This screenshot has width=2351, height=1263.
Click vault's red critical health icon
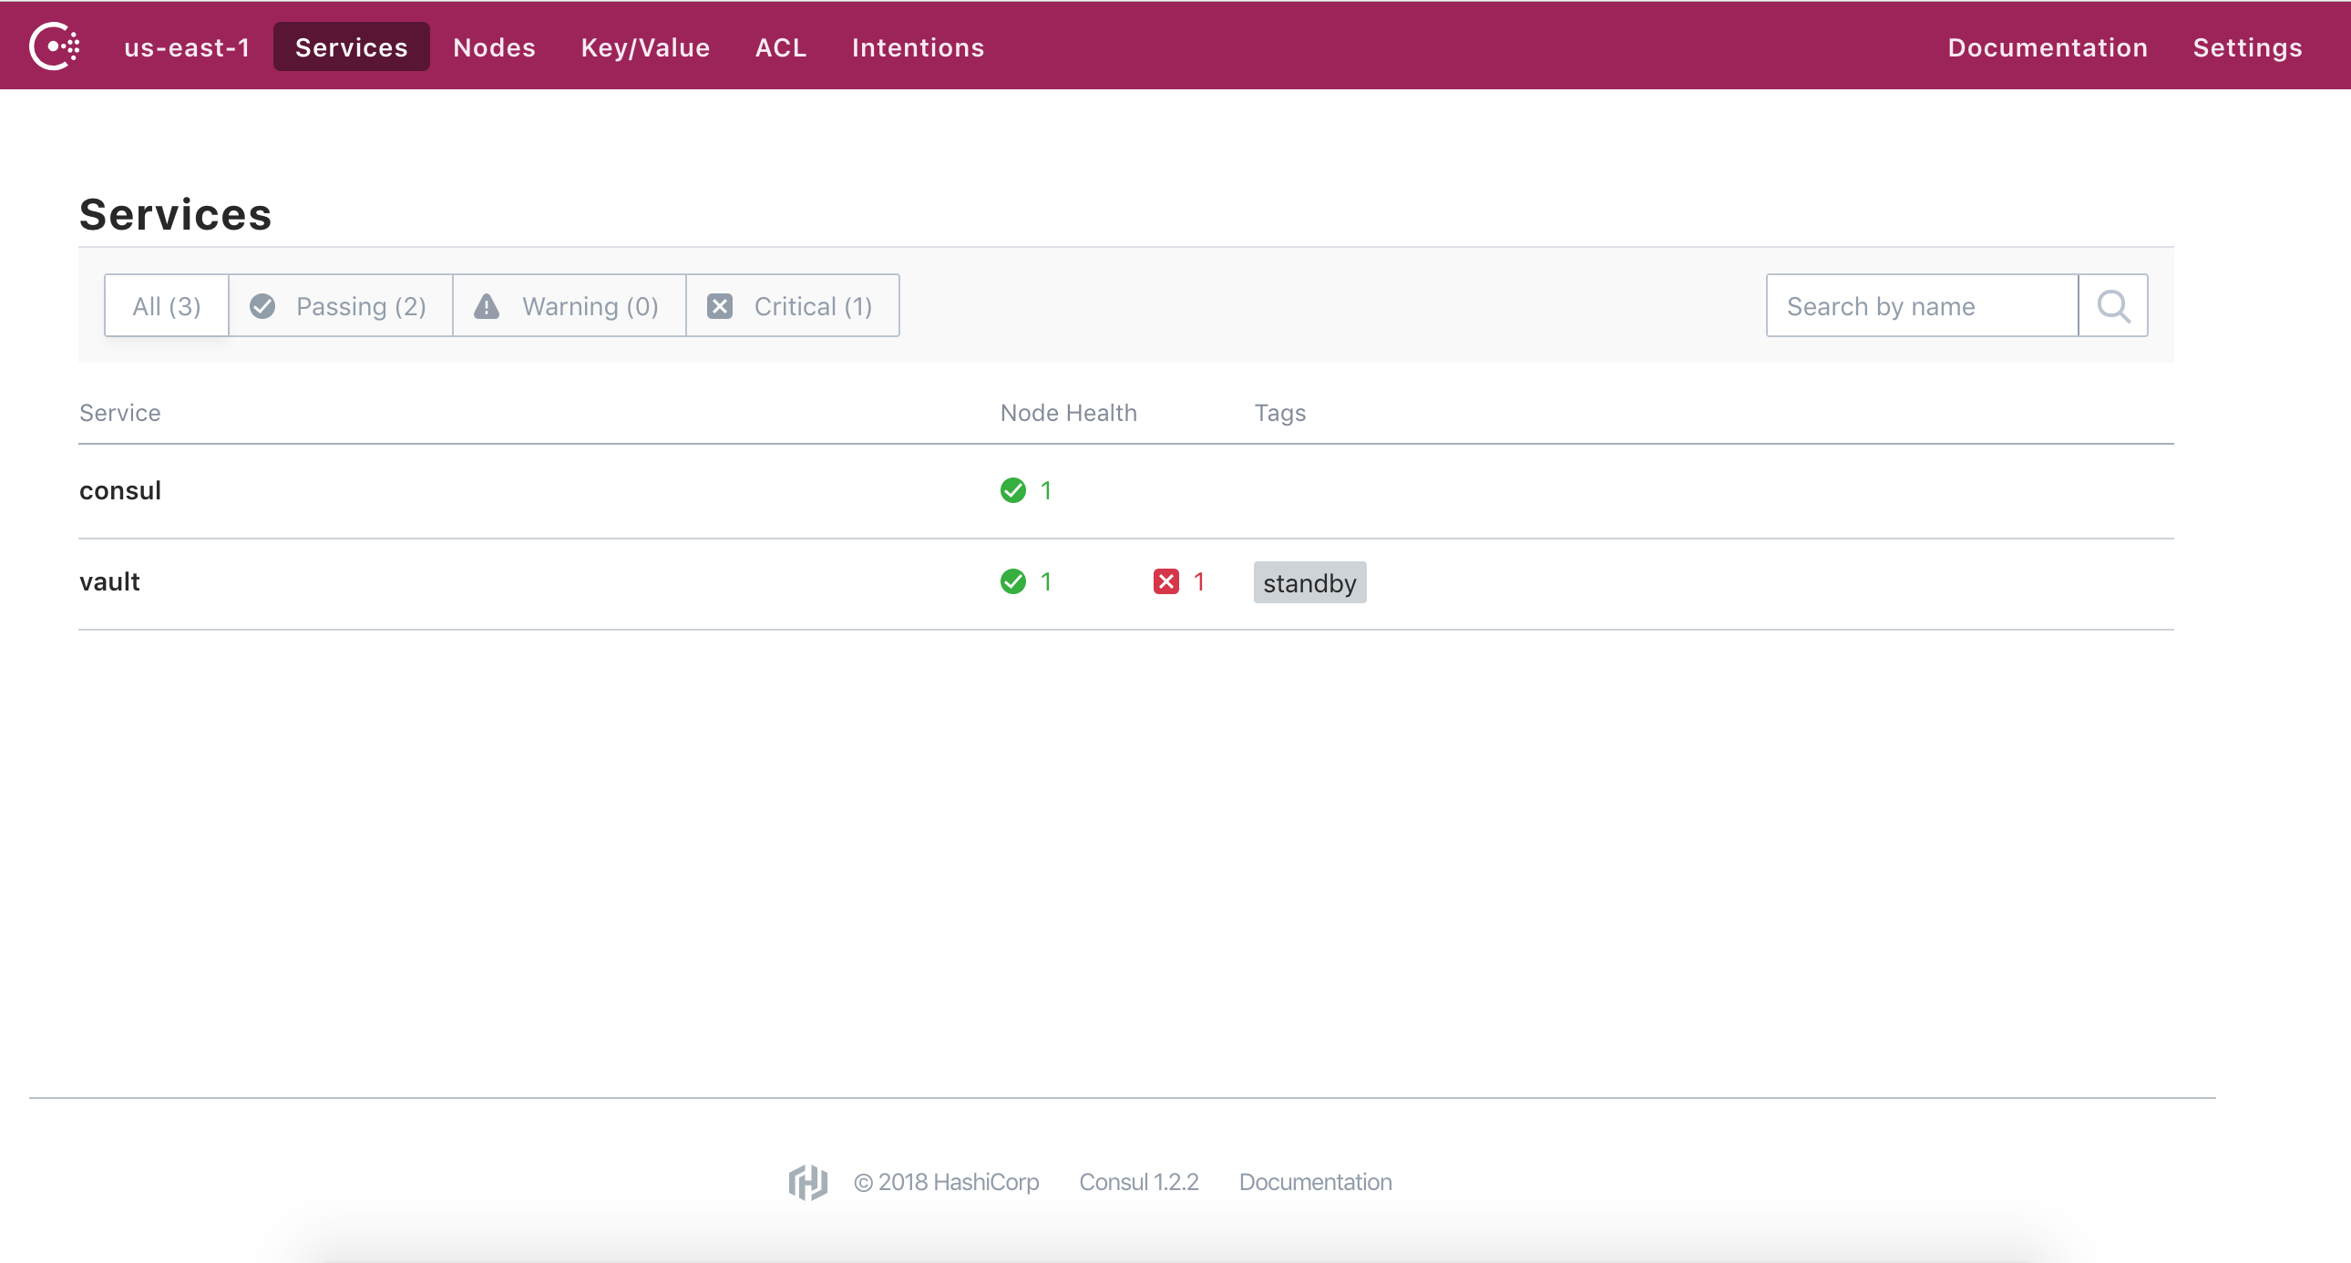pyautogui.click(x=1165, y=581)
